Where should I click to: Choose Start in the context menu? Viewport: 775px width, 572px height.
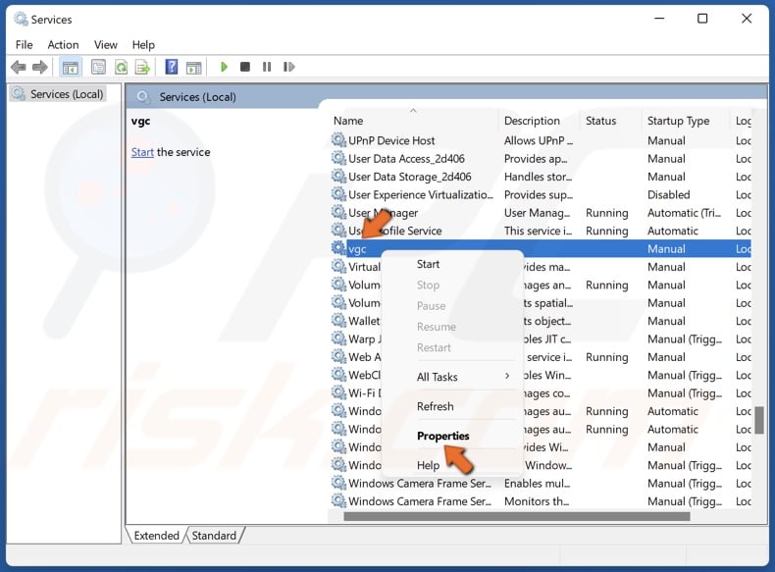(x=428, y=264)
